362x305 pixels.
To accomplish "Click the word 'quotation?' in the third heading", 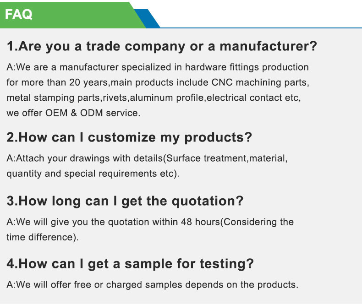I will [x=208, y=202].
